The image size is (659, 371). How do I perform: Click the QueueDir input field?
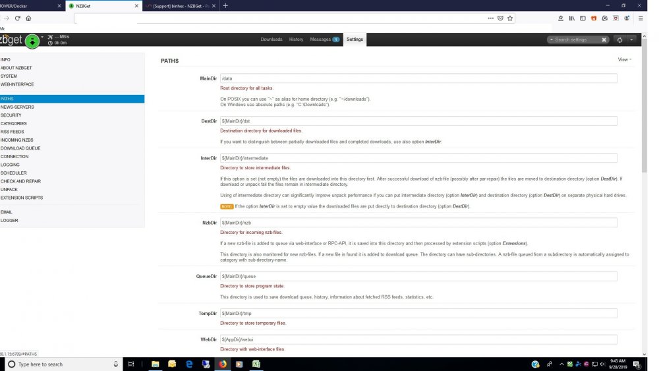tap(418, 277)
